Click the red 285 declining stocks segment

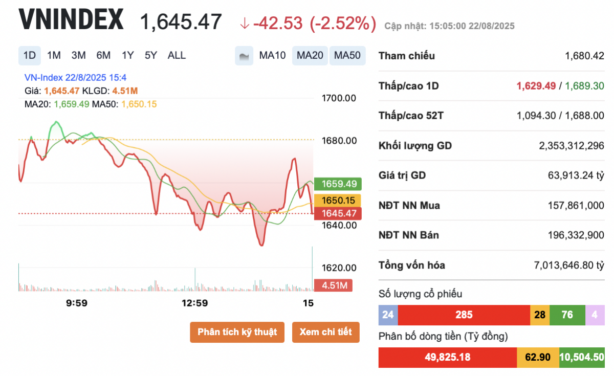click(464, 315)
